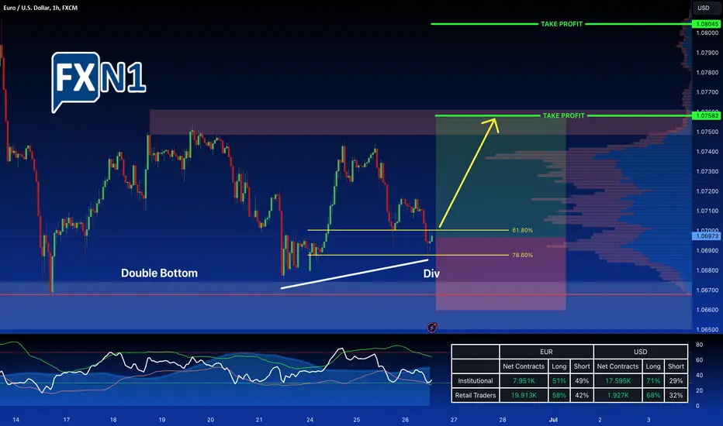Screen dimensions: 723x426
Task: Click Retail Traders EUR short value 42%
Action: point(582,395)
